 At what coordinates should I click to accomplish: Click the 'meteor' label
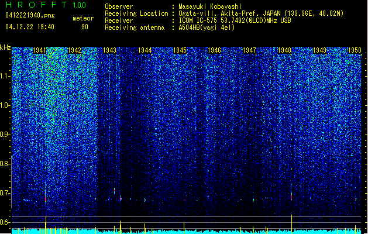tap(83, 18)
